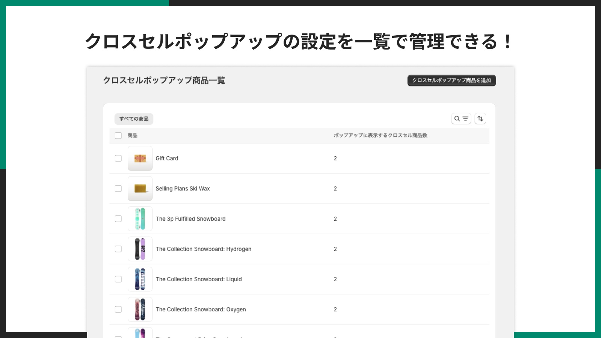Click the 商品 column header
Viewport: 601px width, 338px height.
point(132,135)
